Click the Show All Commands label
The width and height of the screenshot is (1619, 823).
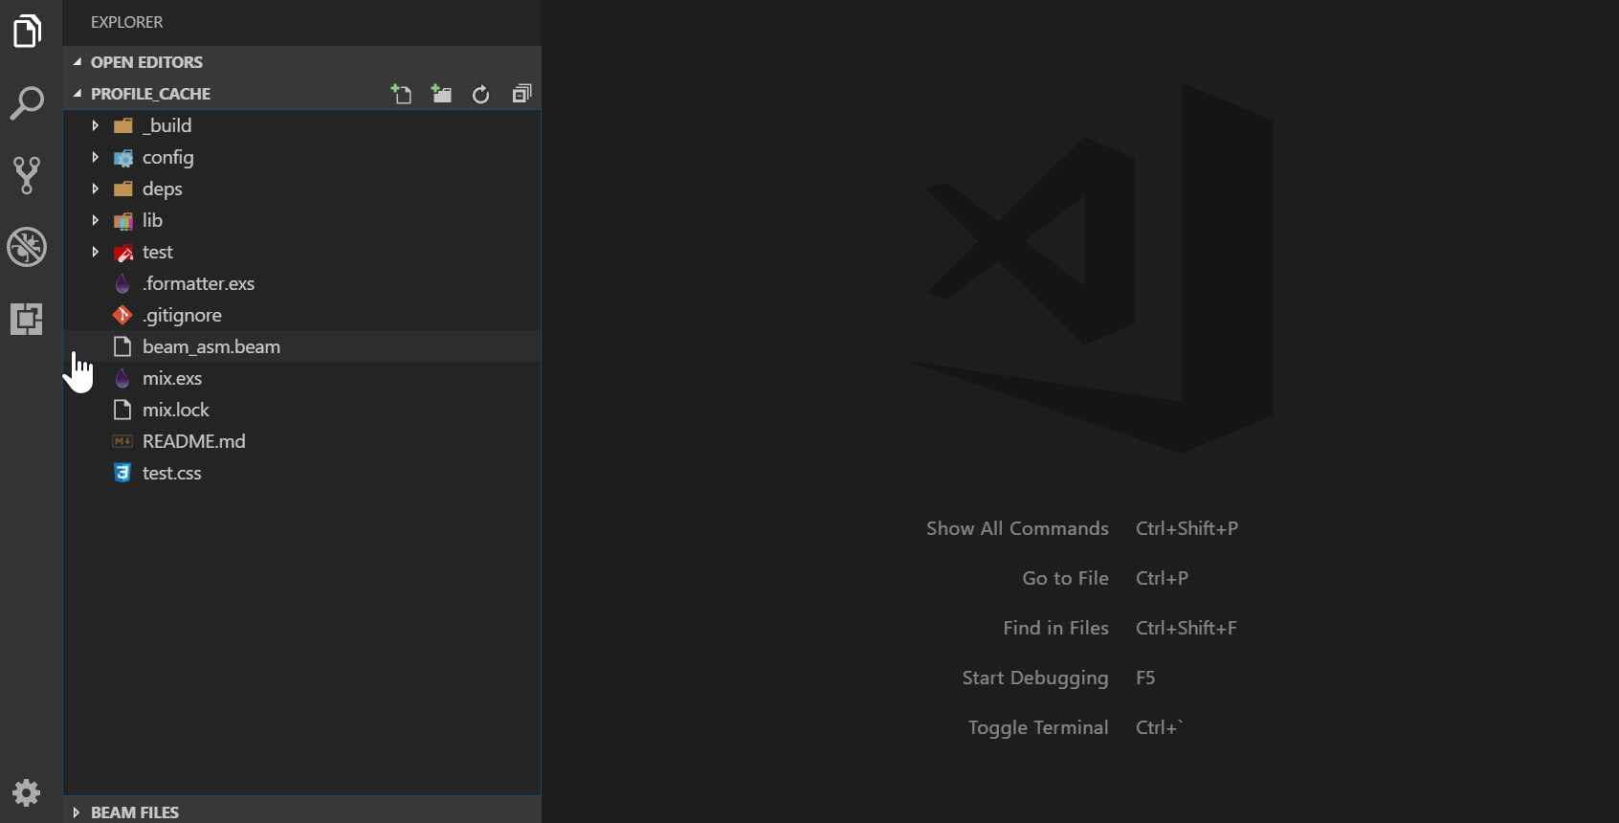(1017, 528)
